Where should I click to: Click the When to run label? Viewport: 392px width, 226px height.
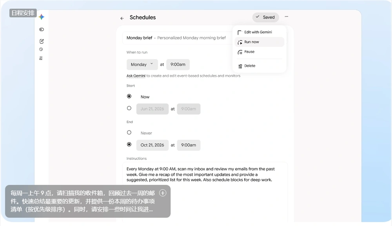(137, 52)
